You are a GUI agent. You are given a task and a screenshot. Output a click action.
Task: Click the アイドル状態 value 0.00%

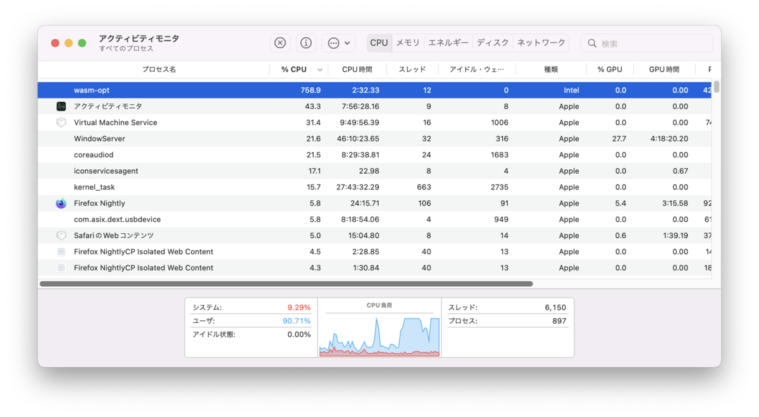tap(299, 334)
